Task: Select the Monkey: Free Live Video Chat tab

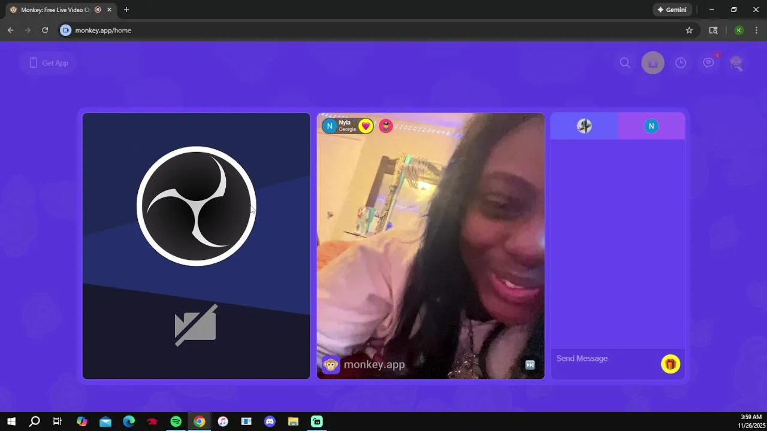Action: click(61, 10)
